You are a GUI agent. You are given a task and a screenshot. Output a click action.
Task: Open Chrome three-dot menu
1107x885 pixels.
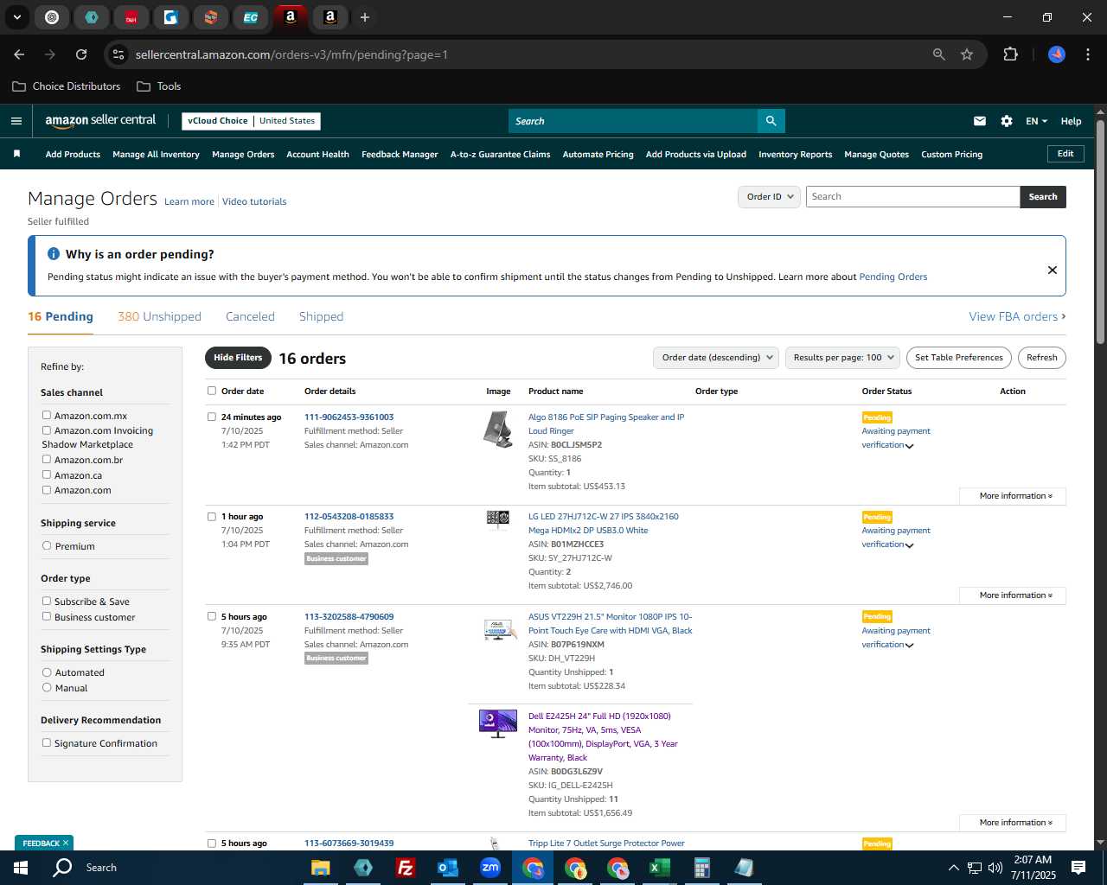[1086, 54]
